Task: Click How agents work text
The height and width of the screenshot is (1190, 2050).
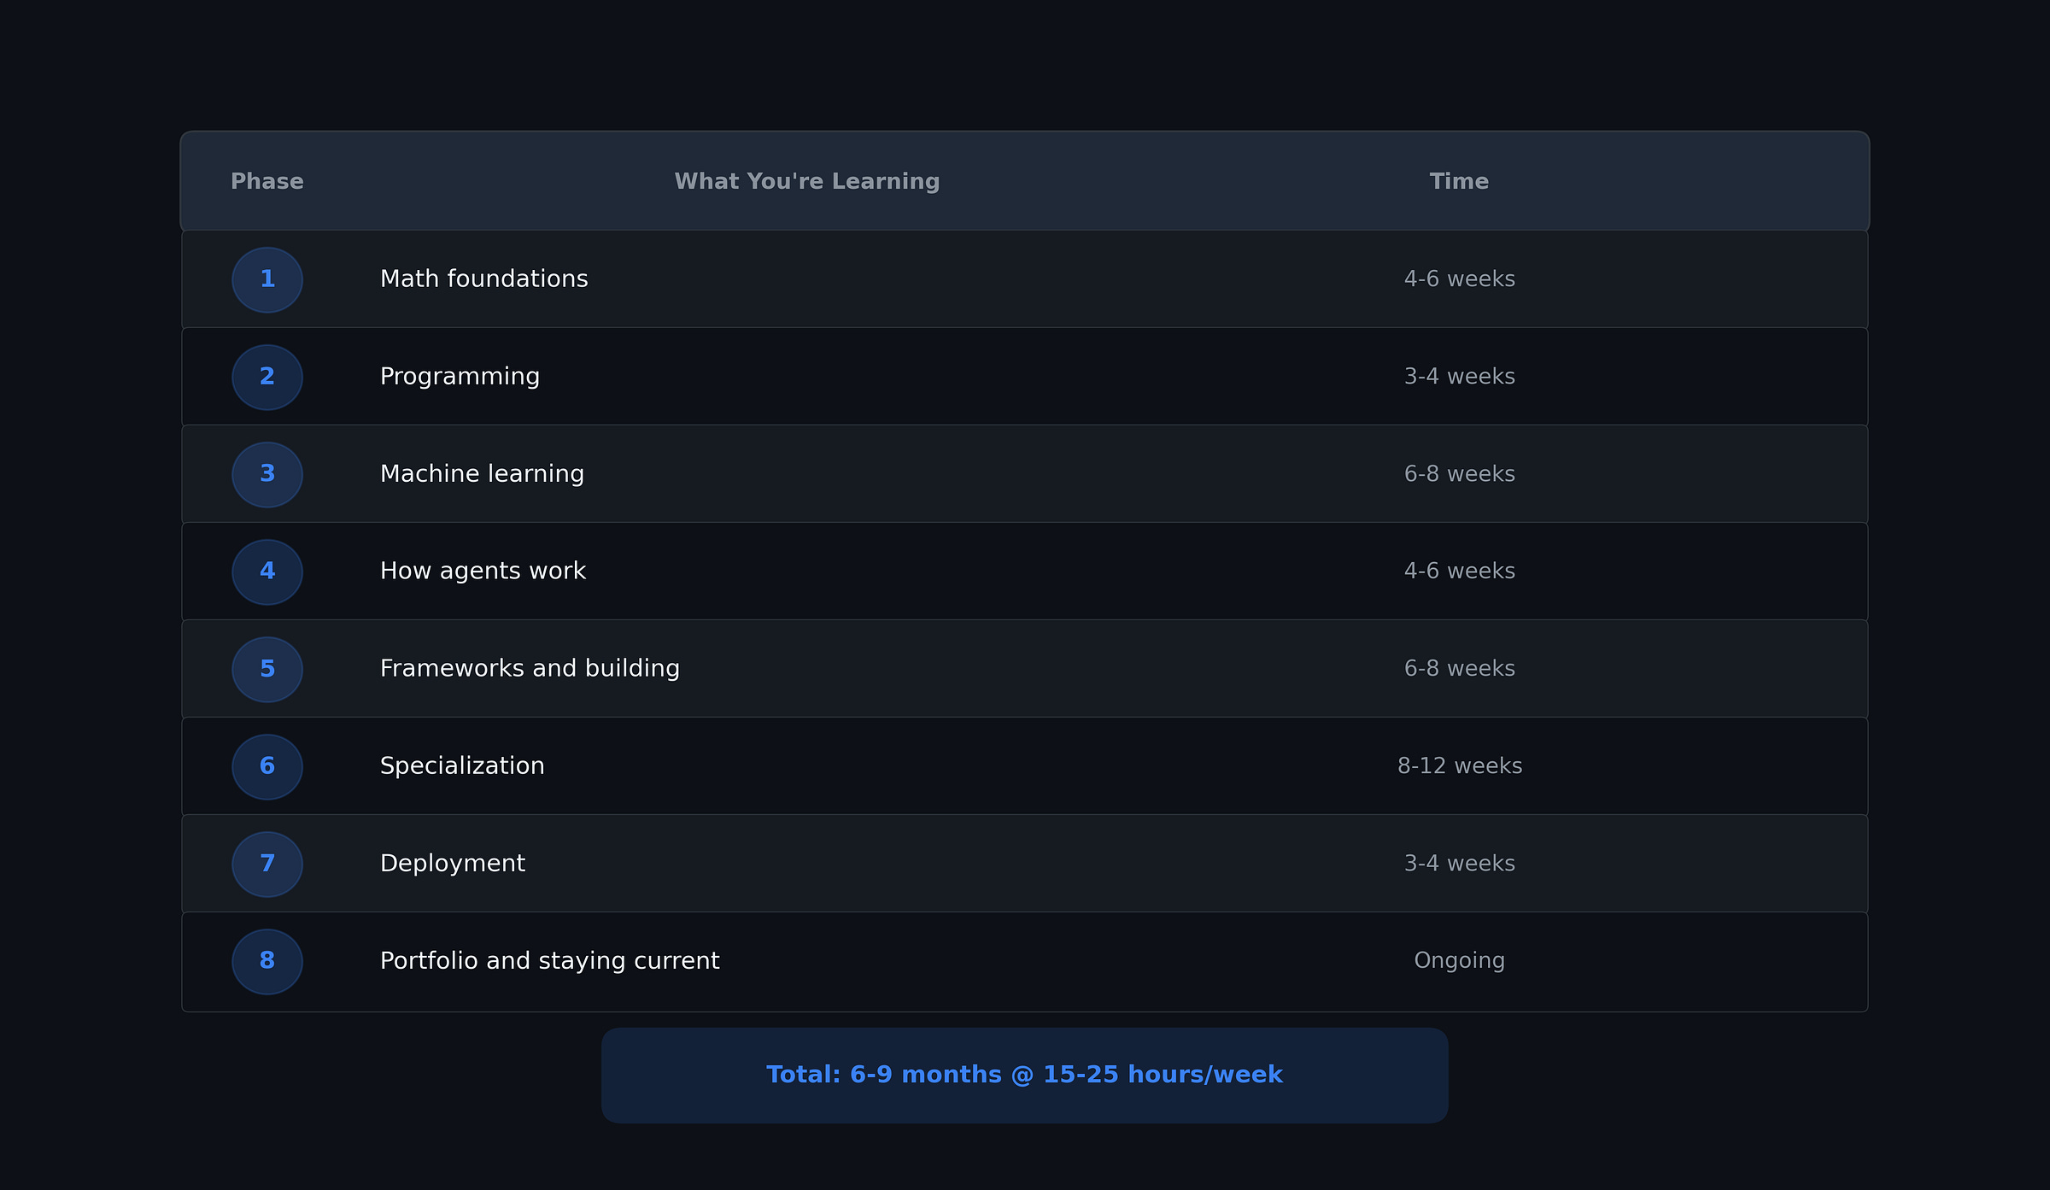Action: (x=483, y=572)
